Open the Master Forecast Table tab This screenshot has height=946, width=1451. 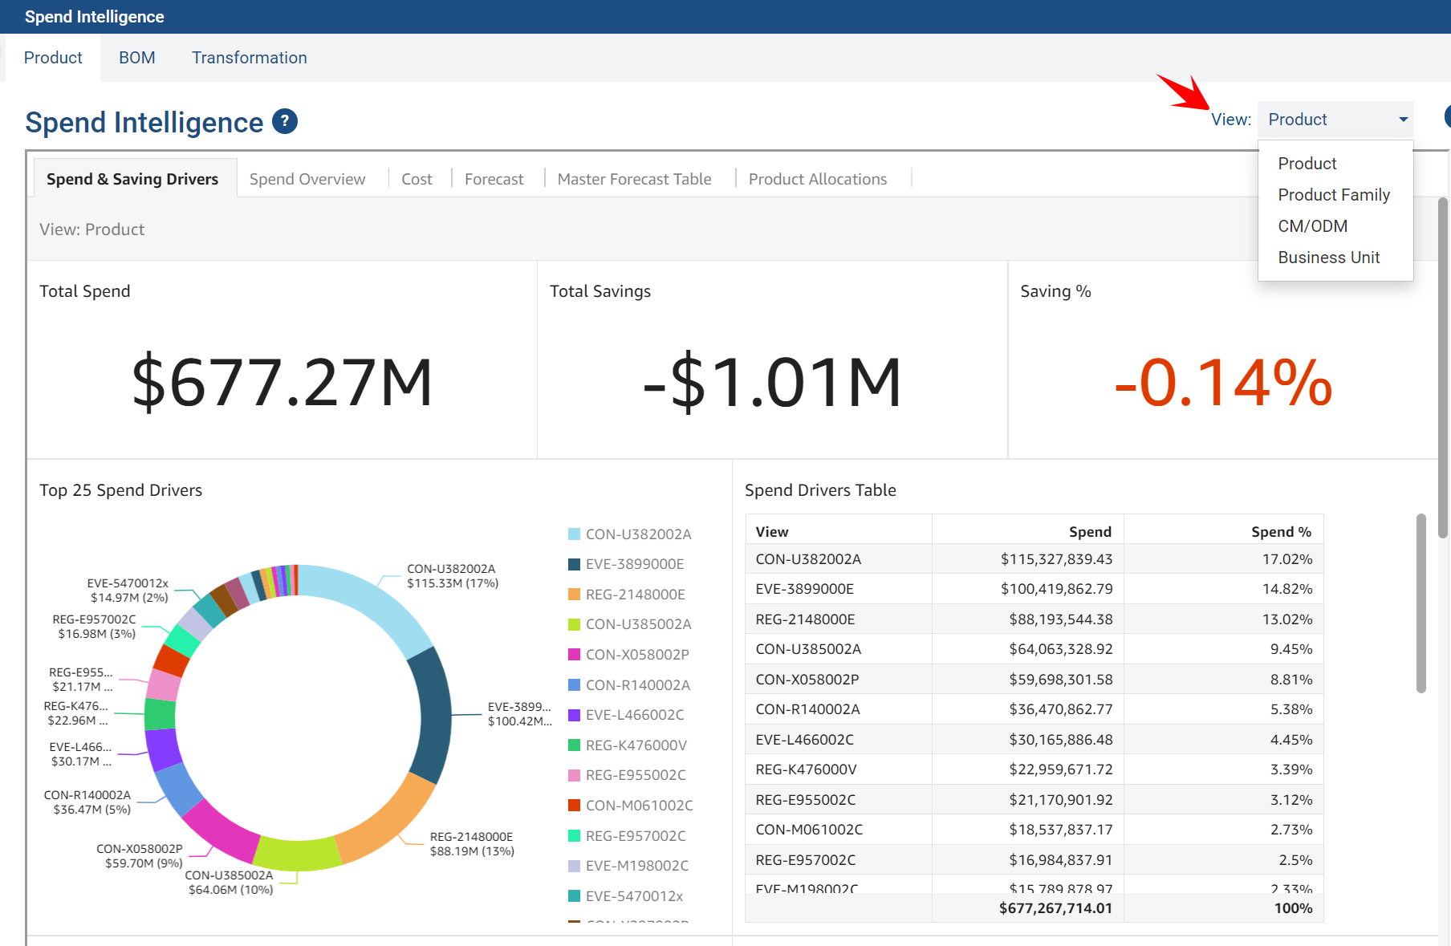[x=634, y=179]
